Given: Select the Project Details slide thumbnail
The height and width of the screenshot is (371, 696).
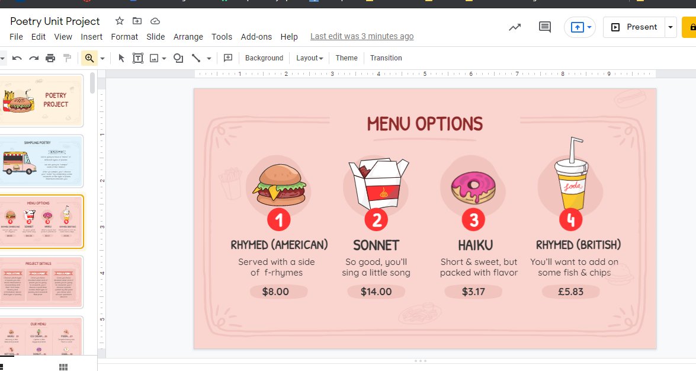Looking at the screenshot, I should click(x=41, y=282).
